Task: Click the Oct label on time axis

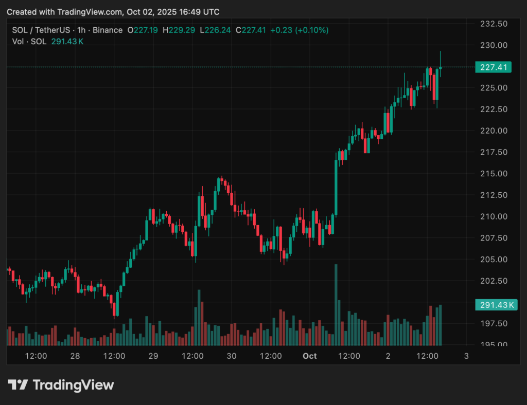Action: [310, 356]
